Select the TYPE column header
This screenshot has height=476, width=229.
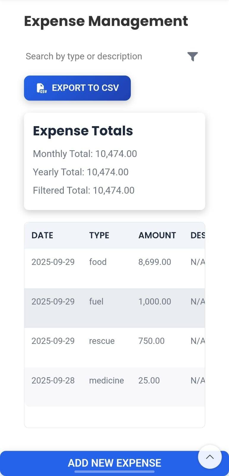pyautogui.click(x=99, y=235)
